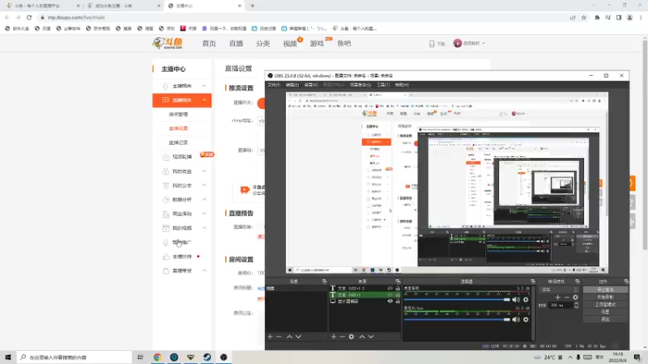This screenshot has height=364, width=648.
Task: Open 分类 in Douyu navigation
Action: (262, 44)
